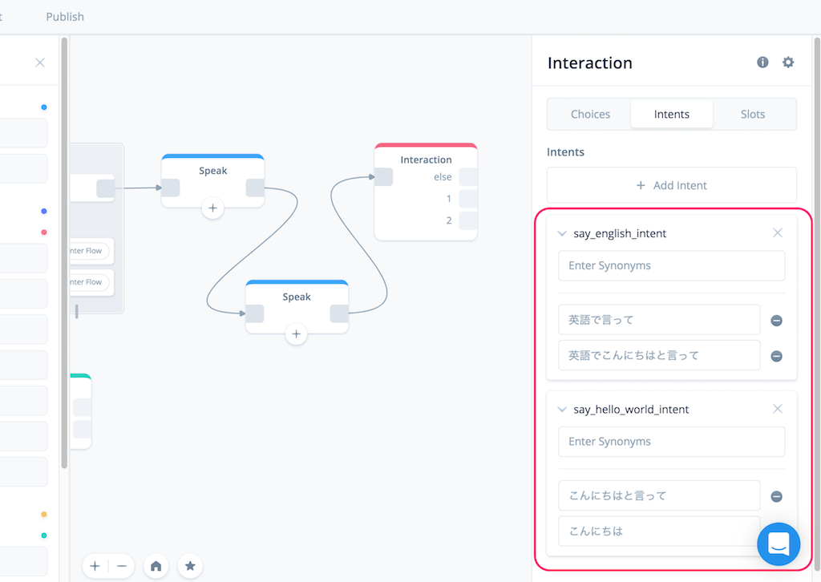
Task: Switch to the Choices tab
Action: point(589,114)
